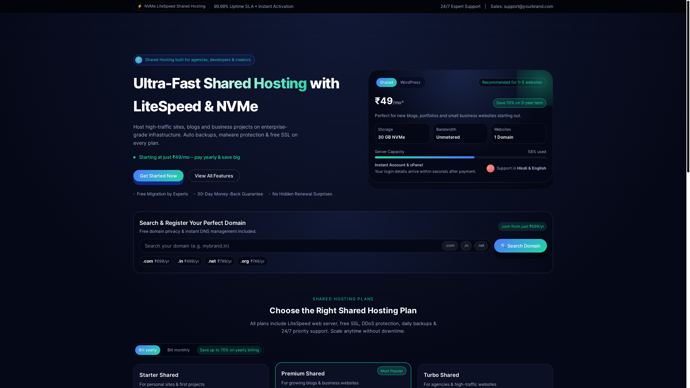The width and height of the screenshot is (690, 388).
Task: Switch to the WordPress plan tab
Action: coord(410,83)
